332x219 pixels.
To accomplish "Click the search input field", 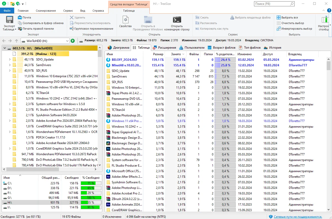I will 272,4.
